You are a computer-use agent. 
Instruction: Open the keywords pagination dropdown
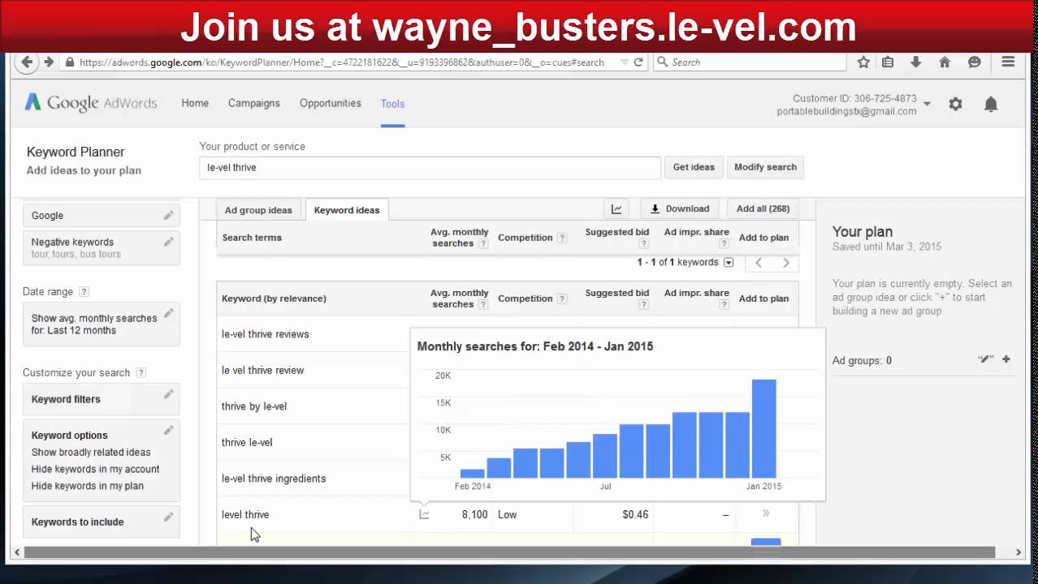click(729, 263)
